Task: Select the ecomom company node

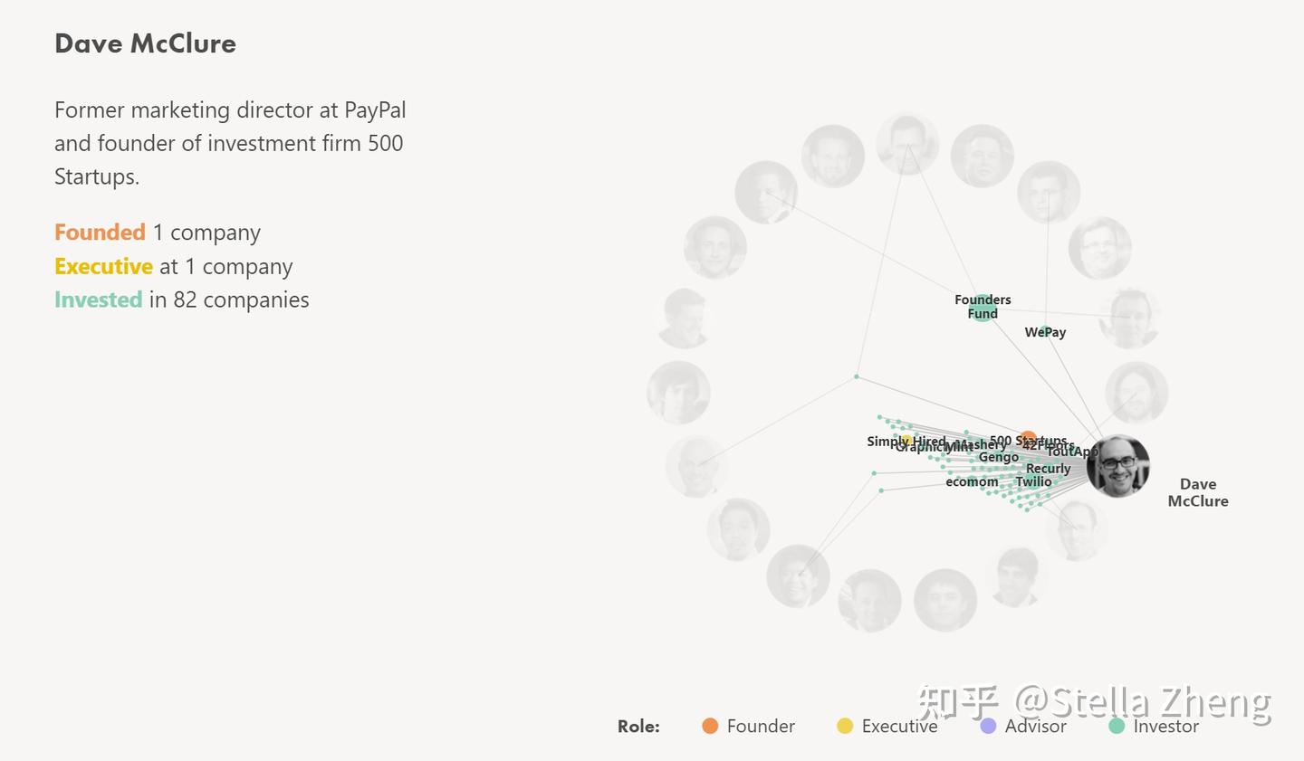Action: click(972, 481)
